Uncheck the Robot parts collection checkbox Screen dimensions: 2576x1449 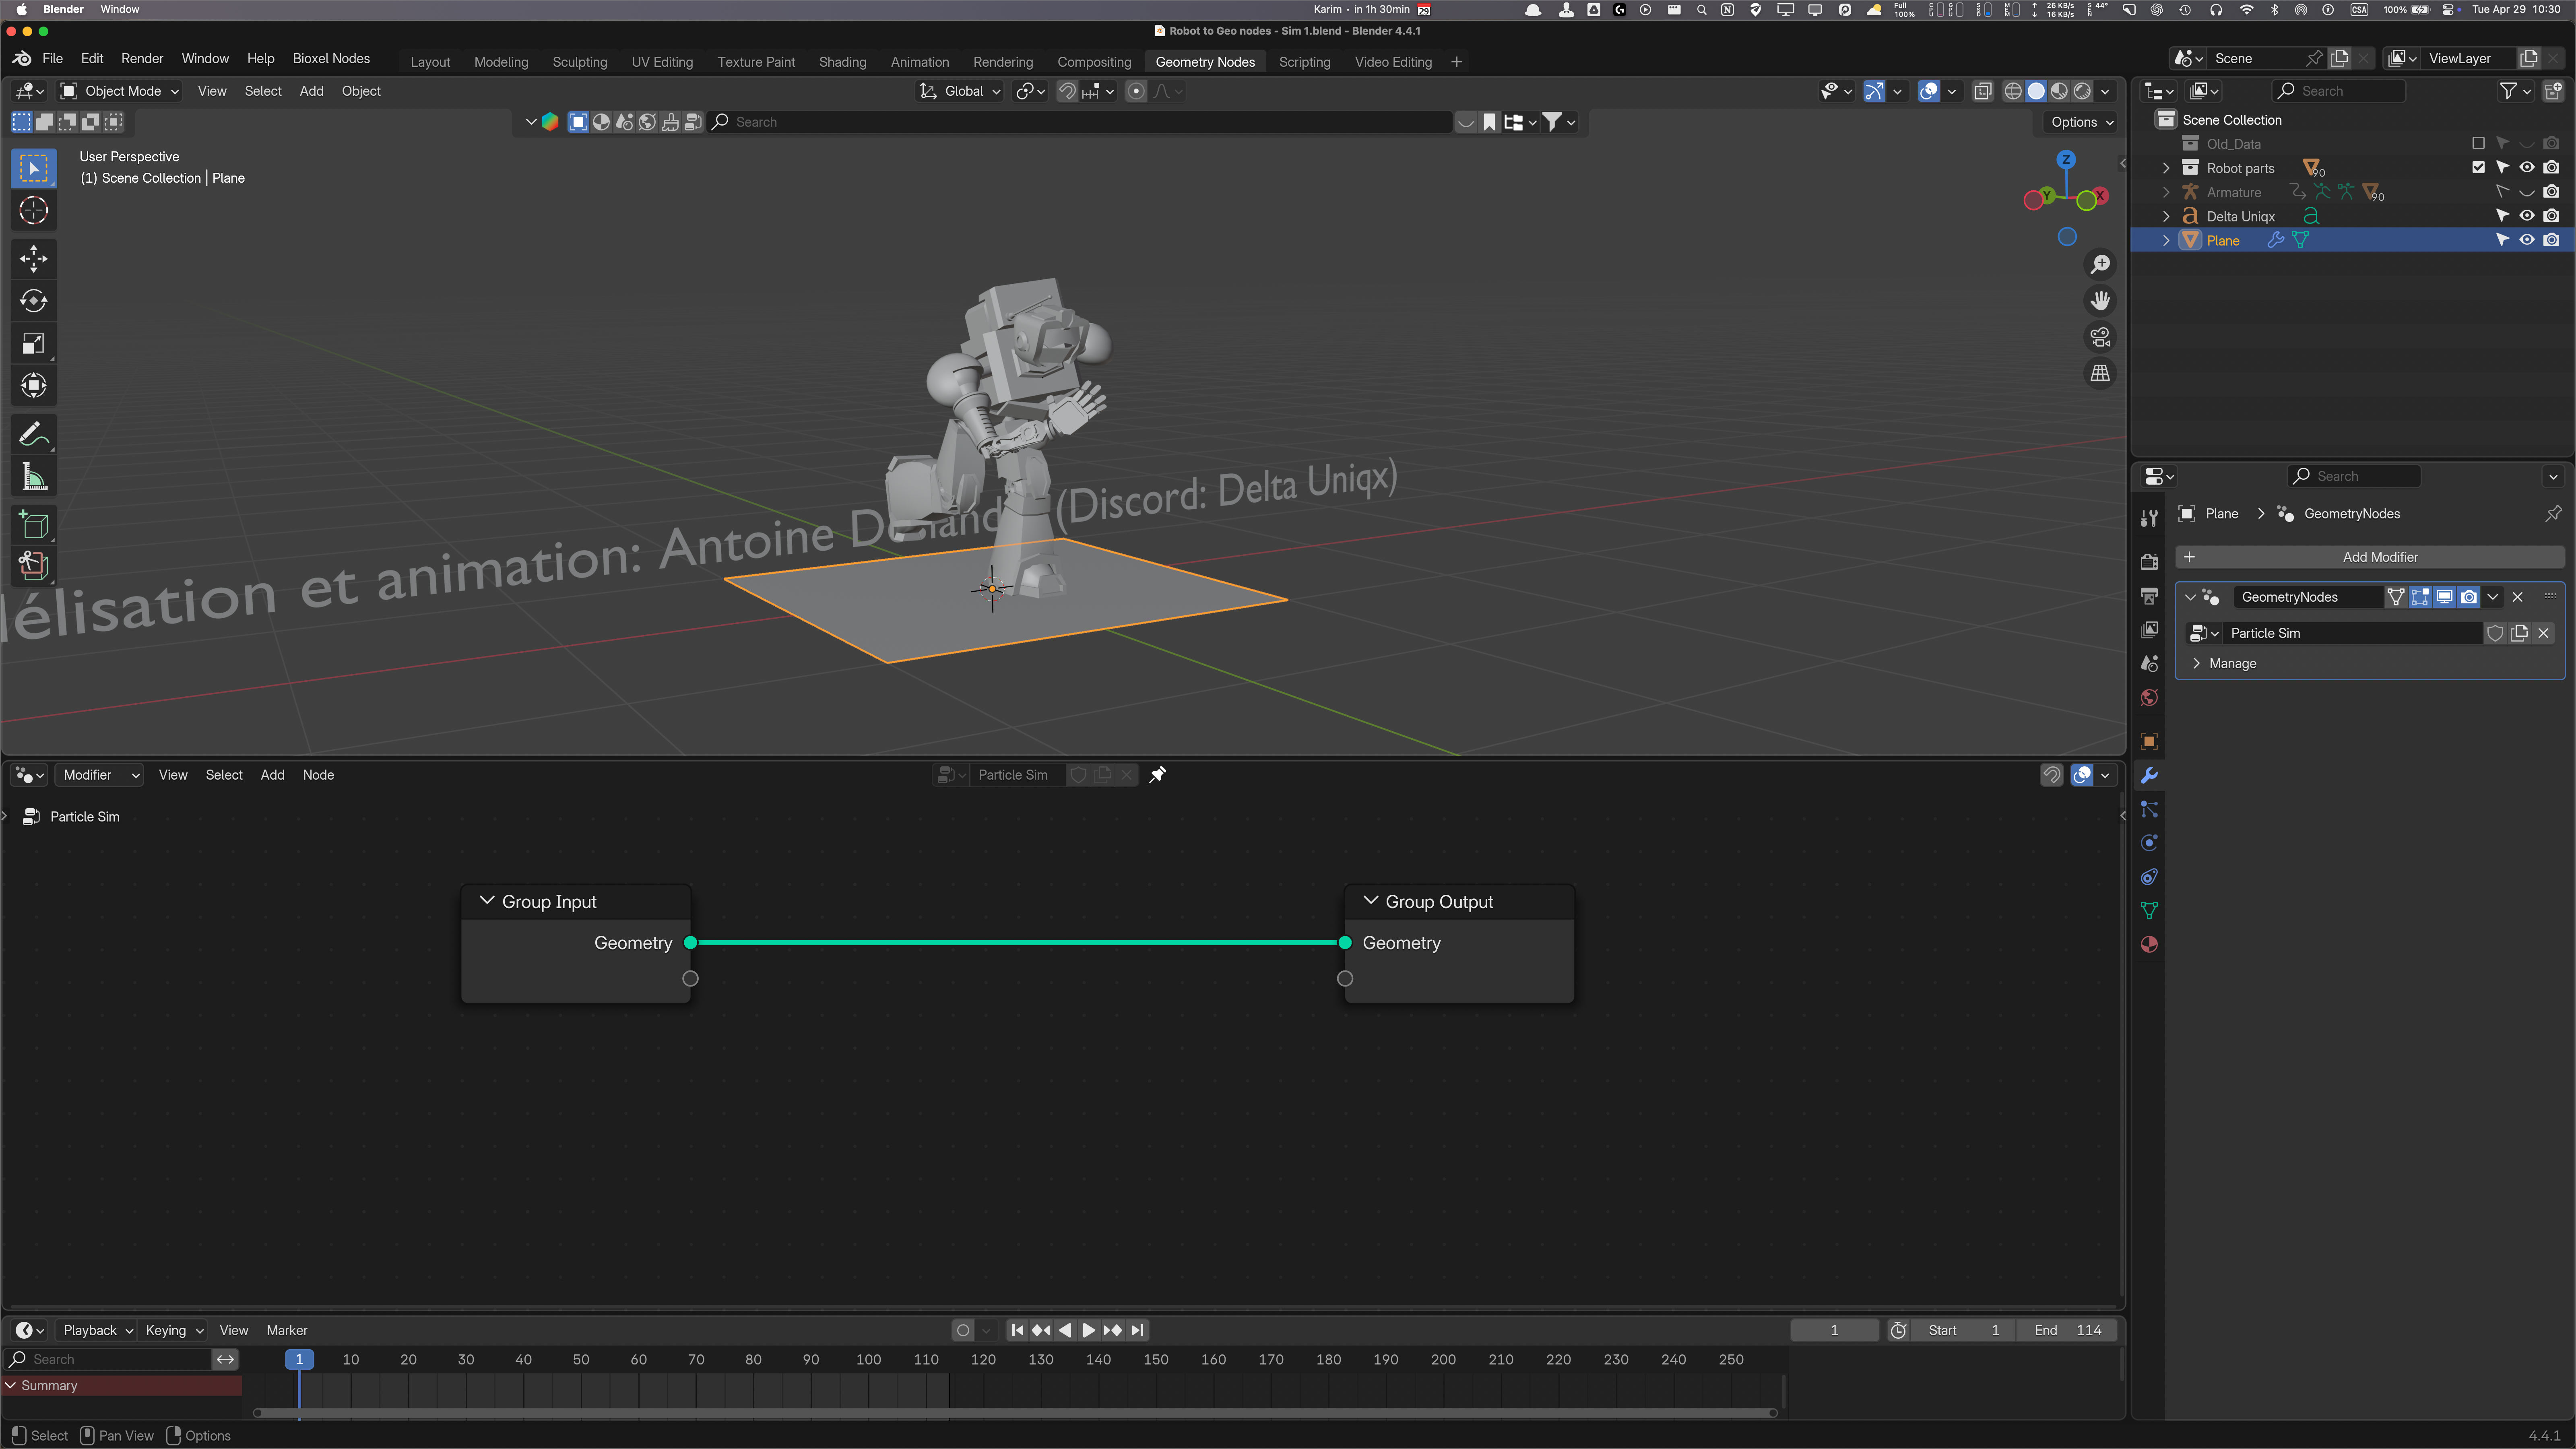tap(2478, 168)
